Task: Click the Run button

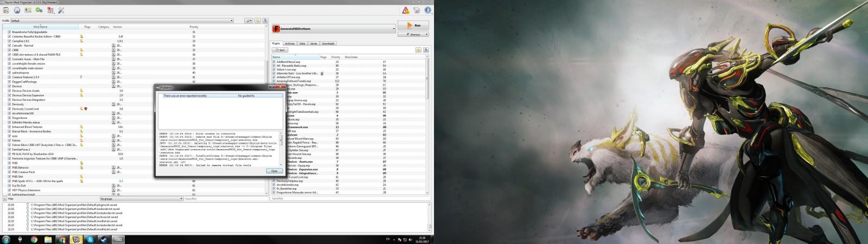Action: coord(413,25)
